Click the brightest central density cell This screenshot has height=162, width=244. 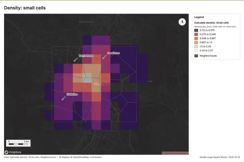(x=87, y=78)
